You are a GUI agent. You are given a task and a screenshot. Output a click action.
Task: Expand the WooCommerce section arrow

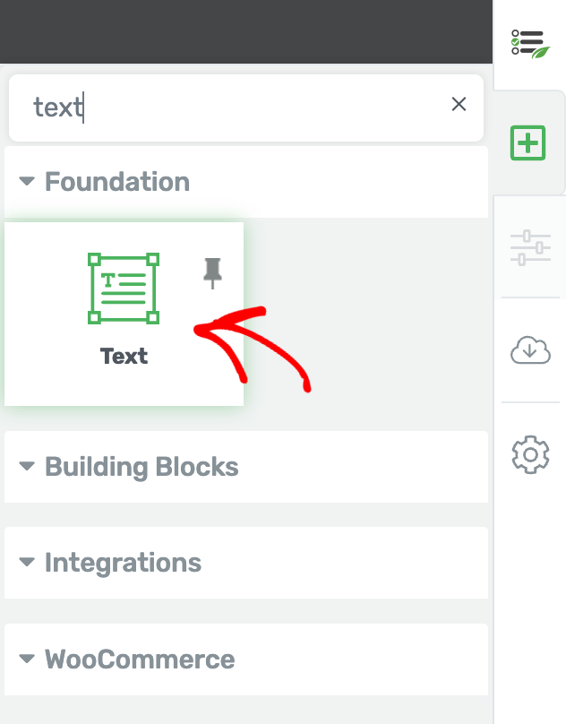coord(27,659)
